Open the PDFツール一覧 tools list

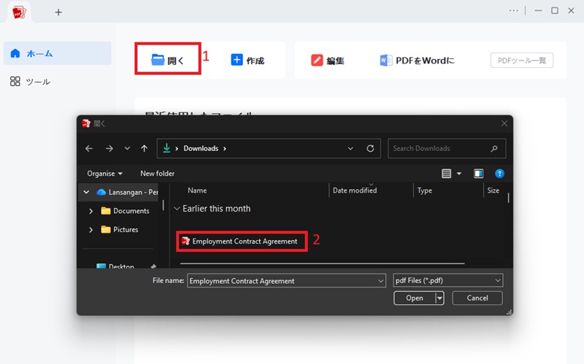(x=522, y=61)
